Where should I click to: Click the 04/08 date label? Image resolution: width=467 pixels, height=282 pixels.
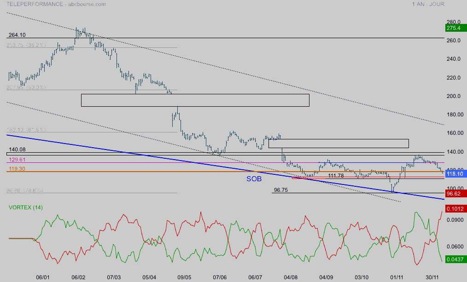[x=291, y=277]
